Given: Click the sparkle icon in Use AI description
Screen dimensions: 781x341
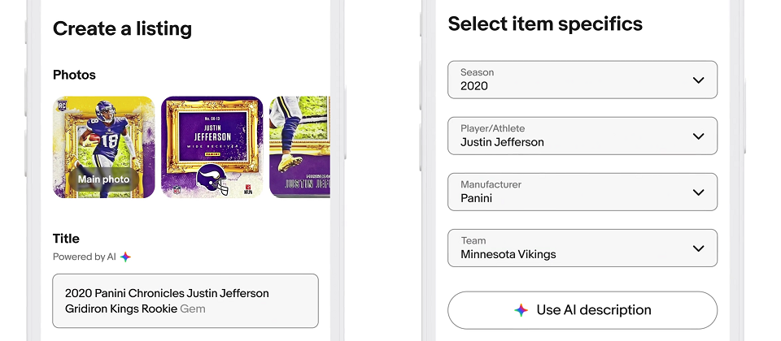Looking at the screenshot, I should coord(521,310).
